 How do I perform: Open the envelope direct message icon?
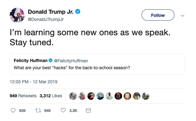88,110
